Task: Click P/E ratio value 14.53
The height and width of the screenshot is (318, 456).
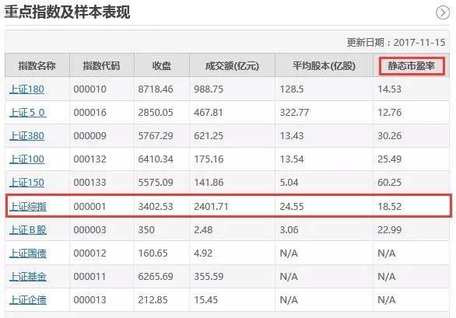Action: point(389,89)
